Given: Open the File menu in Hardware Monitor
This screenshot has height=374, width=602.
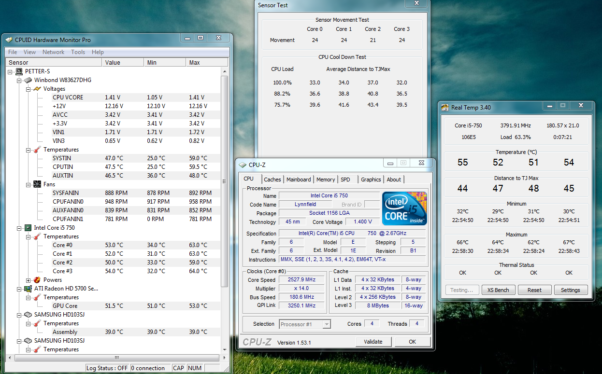Looking at the screenshot, I should (13, 52).
